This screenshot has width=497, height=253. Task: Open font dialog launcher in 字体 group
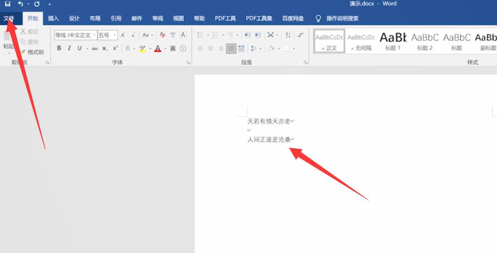coord(188,63)
